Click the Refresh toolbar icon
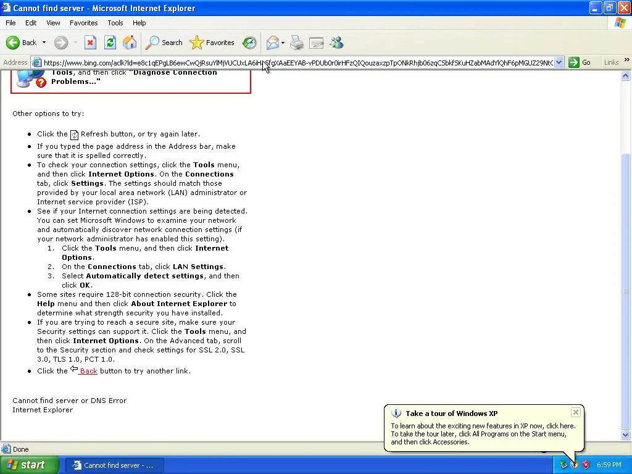The height and width of the screenshot is (474, 632). [110, 43]
